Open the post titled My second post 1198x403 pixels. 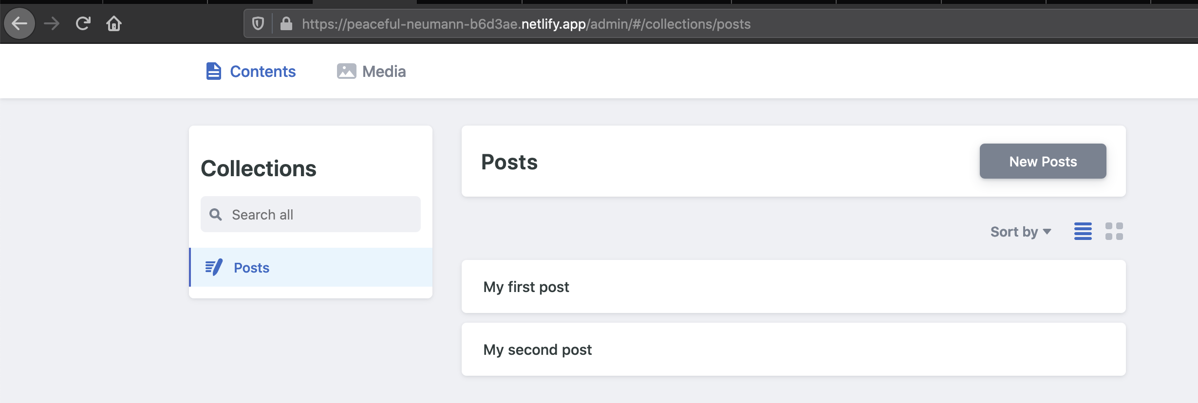pyautogui.click(x=537, y=349)
